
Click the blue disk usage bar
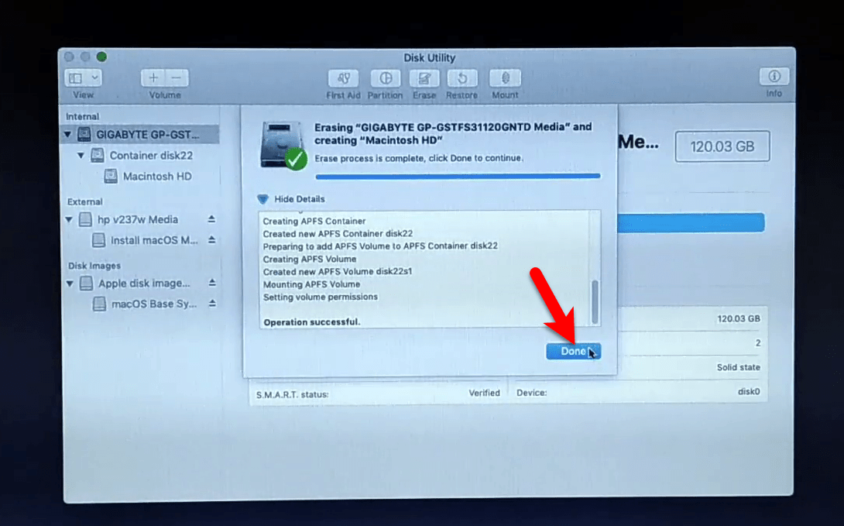(691, 223)
